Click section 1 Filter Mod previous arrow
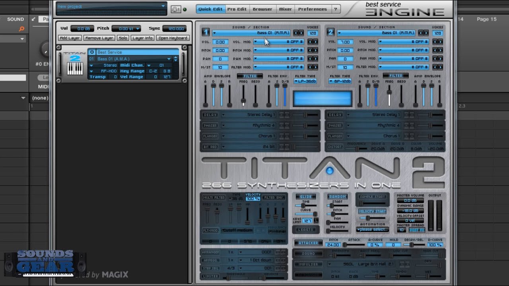The height and width of the screenshot is (286, 509). pyautogui.click(x=310, y=67)
